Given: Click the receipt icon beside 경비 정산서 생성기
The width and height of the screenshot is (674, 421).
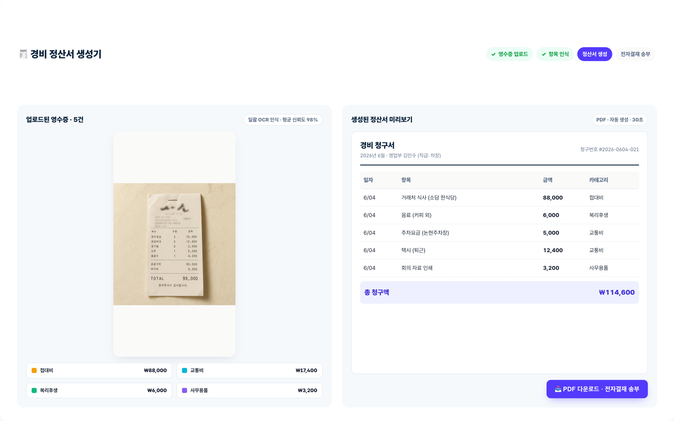Looking at the screenshot, I should (23, 54).
